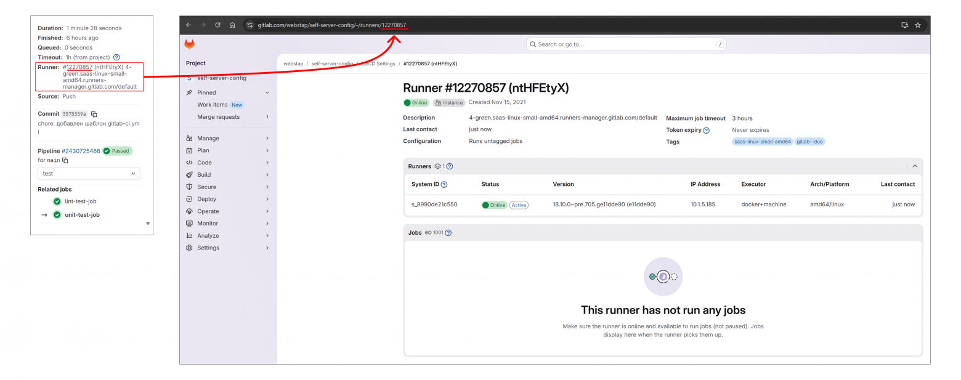This screenshot has height=380, width=961.
Task: Open runner #12270857 link in job panel
Action: 78,67
